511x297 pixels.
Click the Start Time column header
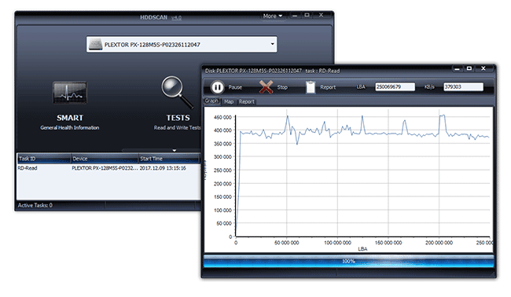click(x=169, y=159)
